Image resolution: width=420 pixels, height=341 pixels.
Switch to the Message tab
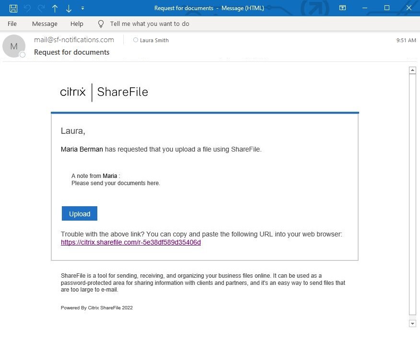[45, 24]
